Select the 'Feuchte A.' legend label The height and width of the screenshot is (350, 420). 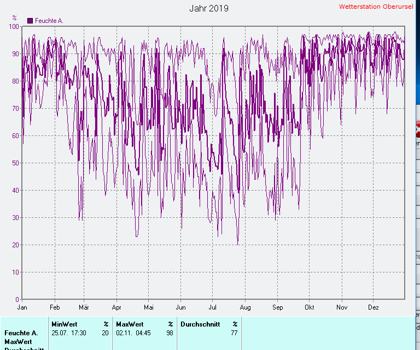(x=49, y=21)
